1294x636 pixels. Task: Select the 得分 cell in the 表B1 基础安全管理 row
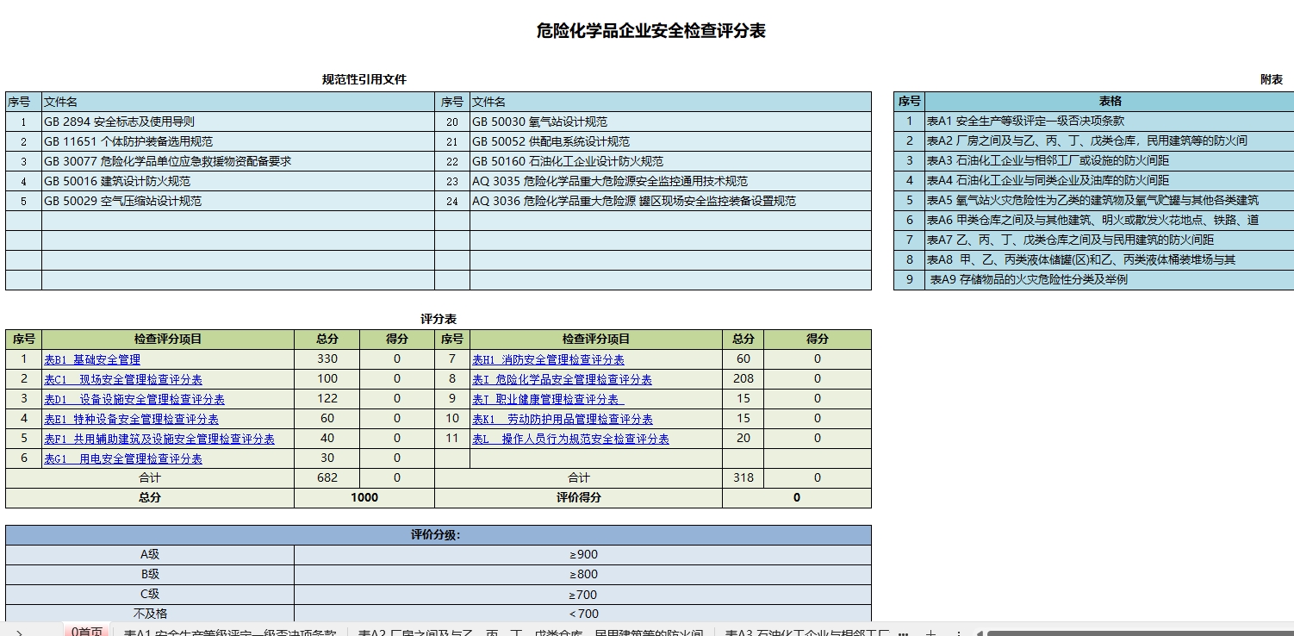tap(397, 359)
